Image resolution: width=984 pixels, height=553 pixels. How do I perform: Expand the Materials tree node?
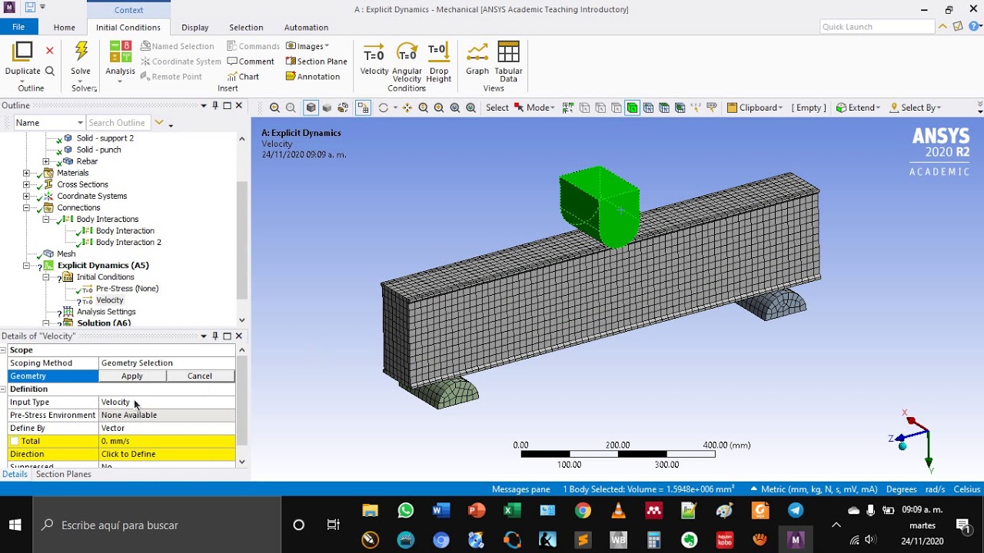coord(26,173)
